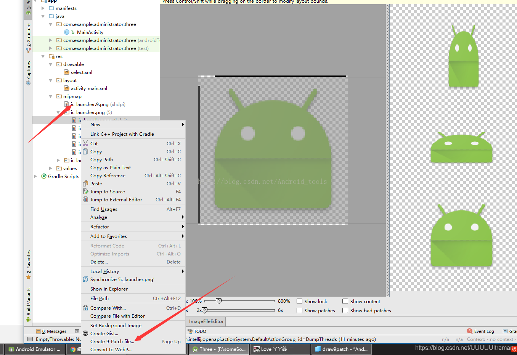Adjust the zoom slider handle
This screenshot has width=517, height=355.
[218, 301]
